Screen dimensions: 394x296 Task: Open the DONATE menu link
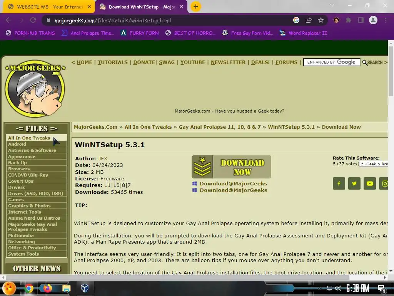click(x=144, y=62)
